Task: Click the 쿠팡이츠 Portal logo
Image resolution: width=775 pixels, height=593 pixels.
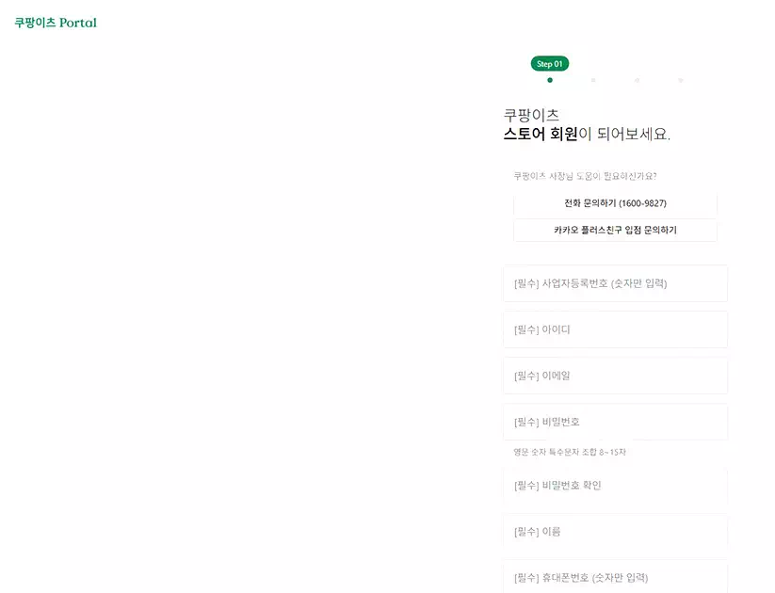Action: (55, 21)
